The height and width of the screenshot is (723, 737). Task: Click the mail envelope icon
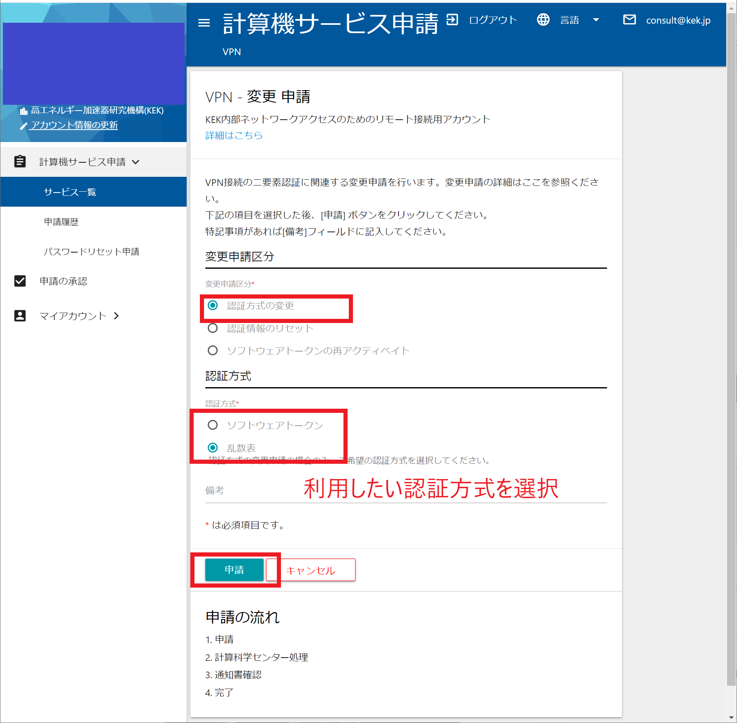629,19
